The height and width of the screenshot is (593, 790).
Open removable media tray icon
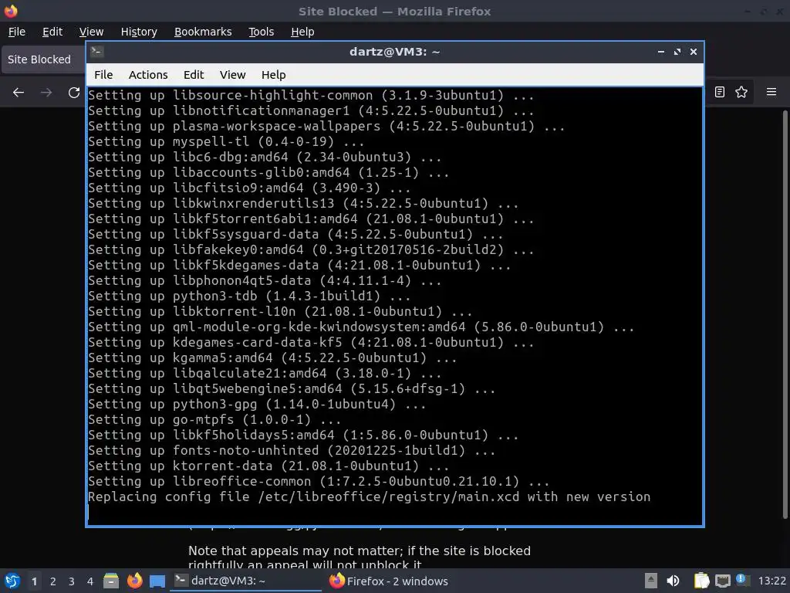click(651, 581)
